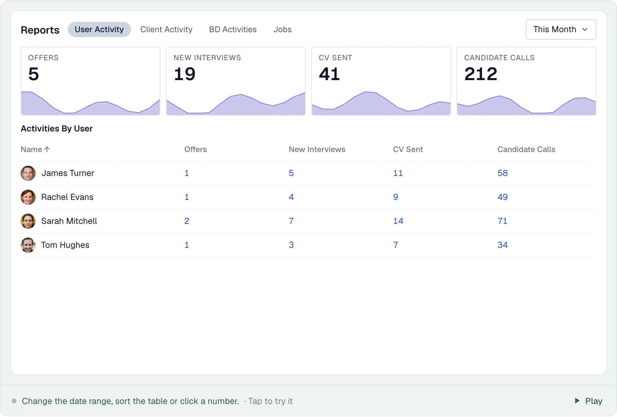Open Sarah Mitchell's Candidate Calls count 71
The height and width of the screenshot is (417, 617).
point(502,221)
